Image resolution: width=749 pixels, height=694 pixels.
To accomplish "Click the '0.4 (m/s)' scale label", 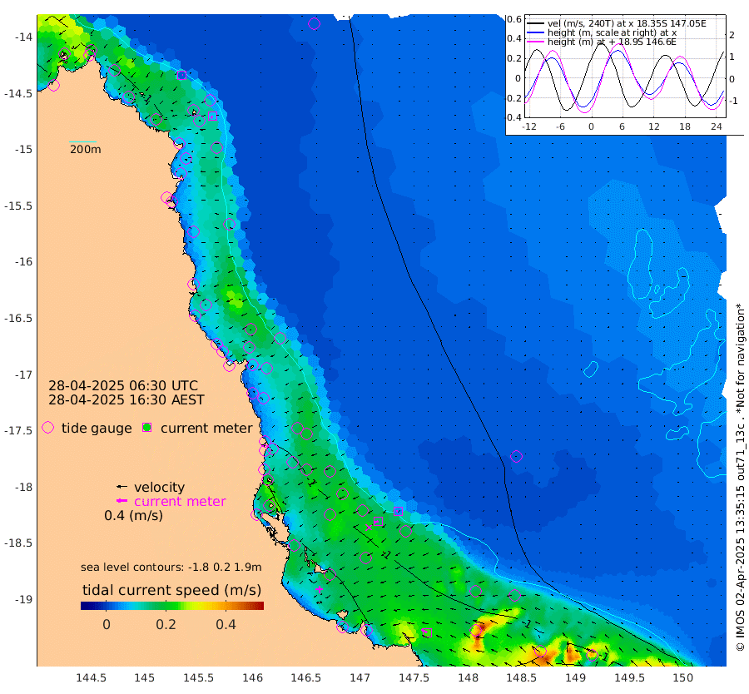I will pyautogui.click(x=134, y=515).
